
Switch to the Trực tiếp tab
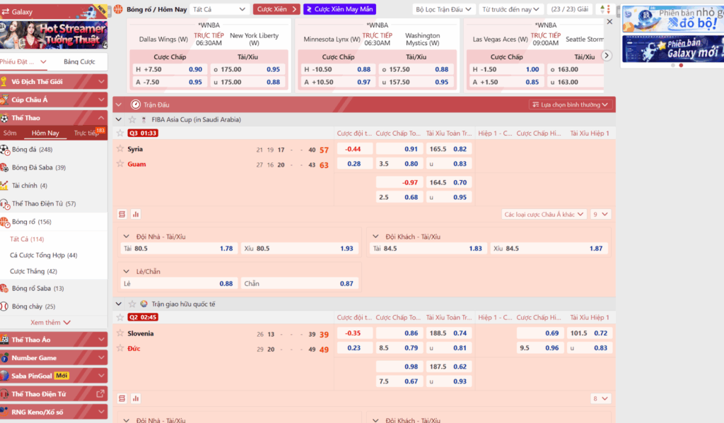click(87, 133)
